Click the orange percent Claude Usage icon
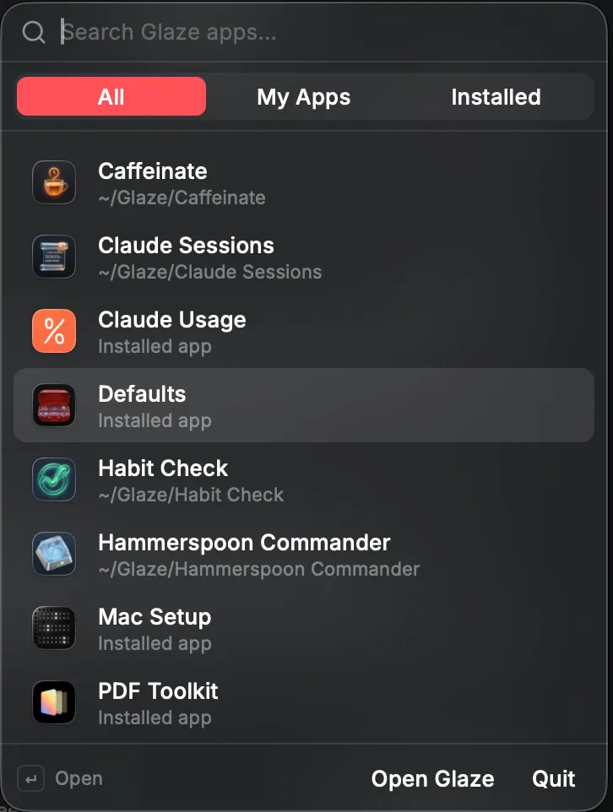The width and height of the screenshot is (613, 812). 54,331
